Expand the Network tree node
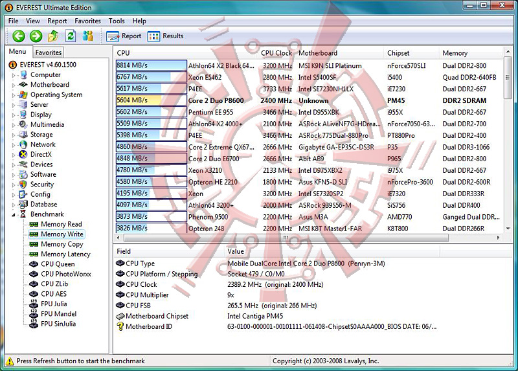Screen dimensions: 518x371 (x=14, y=145)
